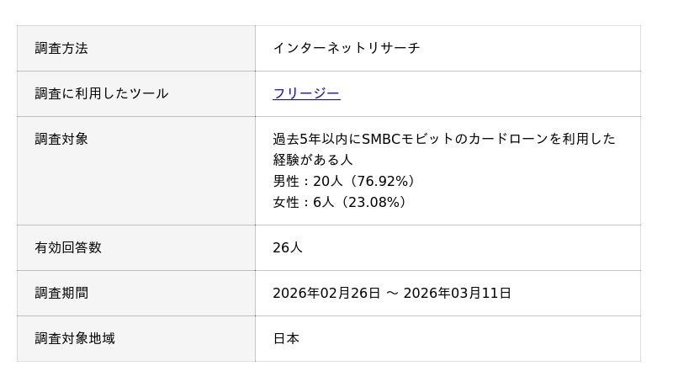Select the 日本 region value
This screenshot has width=673, height=387.
[286, 338]
